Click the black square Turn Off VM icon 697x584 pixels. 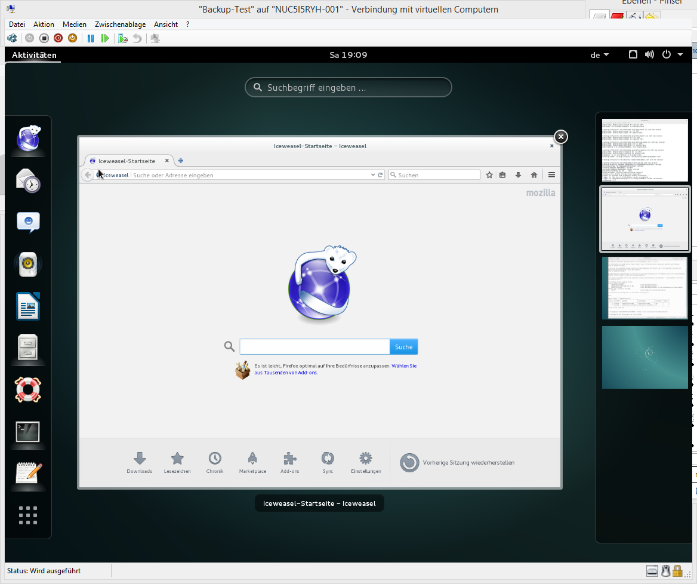tap(44, 39)
